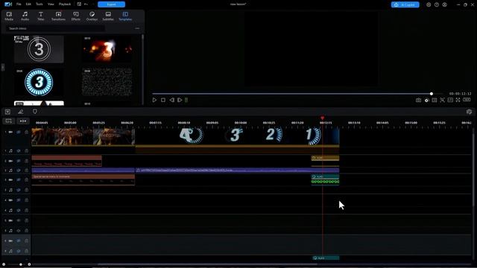Open the Playback menu

(65, 4)
